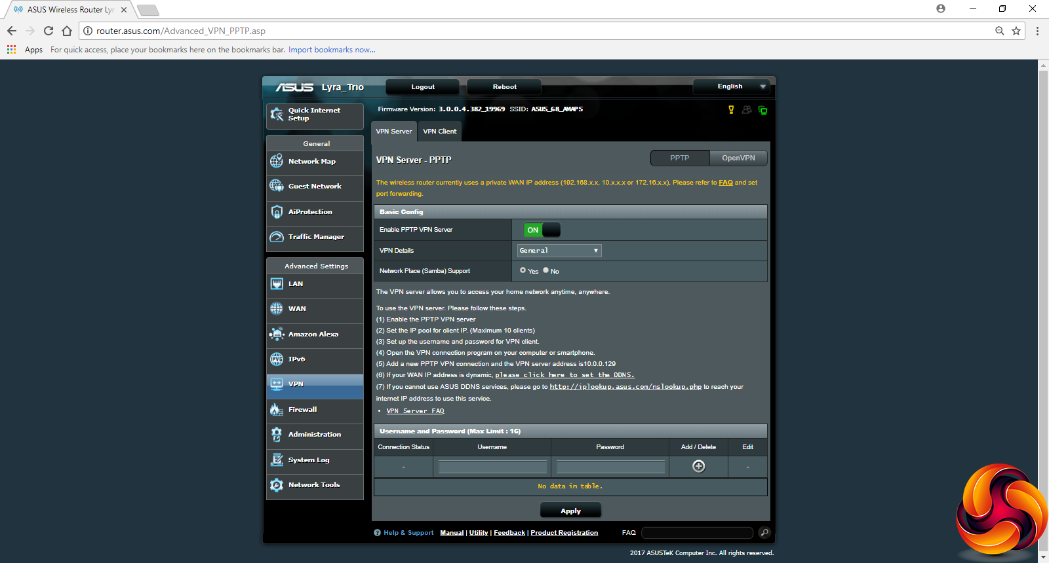Toggle the Enable PPTP VPN Server switch
1049x563 pixels.
(542, 230)
